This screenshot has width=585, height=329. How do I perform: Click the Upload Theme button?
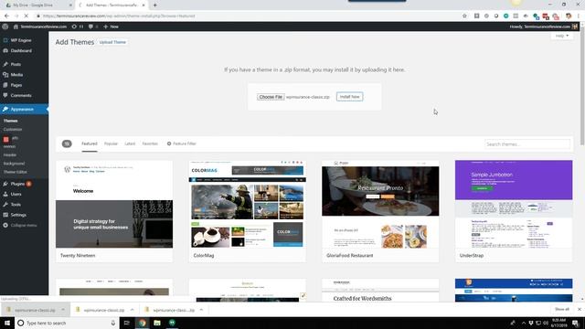tap(112, 42)
